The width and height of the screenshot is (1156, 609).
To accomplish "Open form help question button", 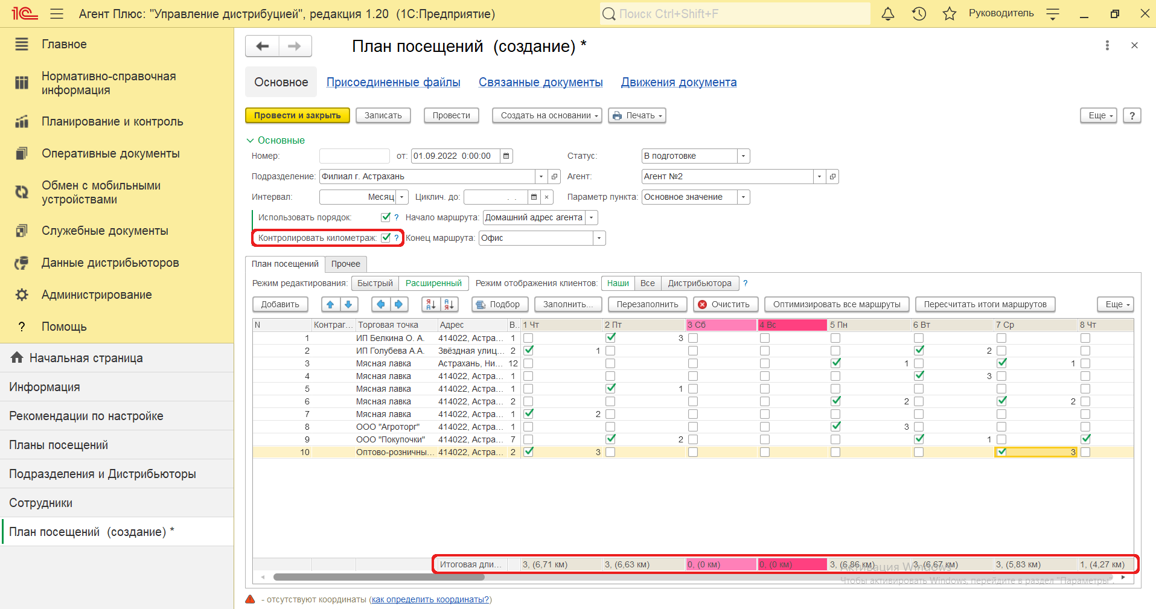I will [x=1132, y=115].
